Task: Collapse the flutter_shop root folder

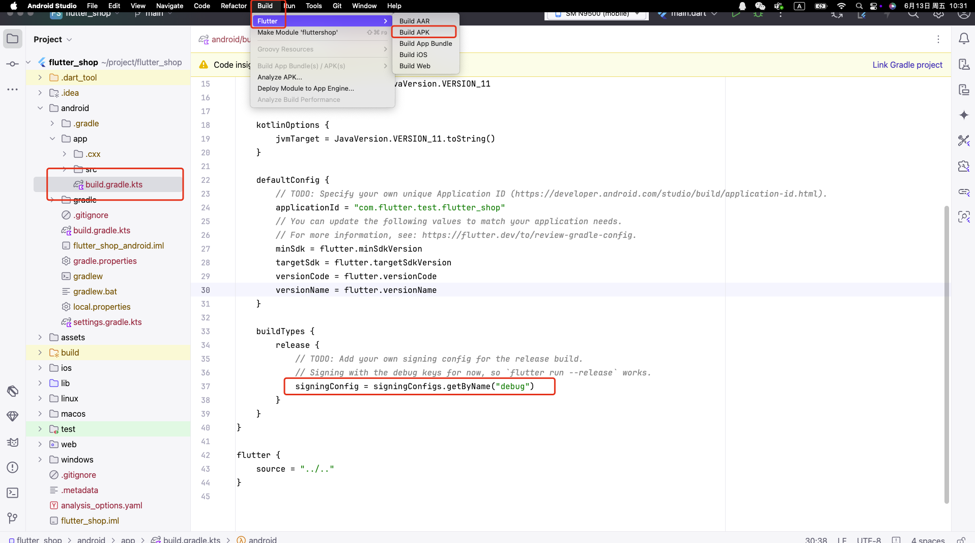Action: pos(28,62)
